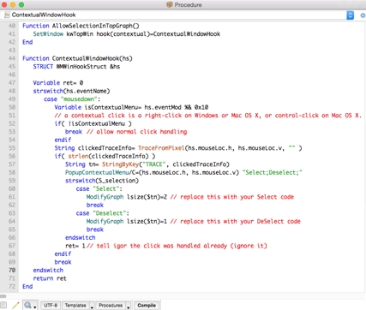Open the blue function navigation popup stepper
The height and width of the screenshot is (310, 366).
click(350, 15)
